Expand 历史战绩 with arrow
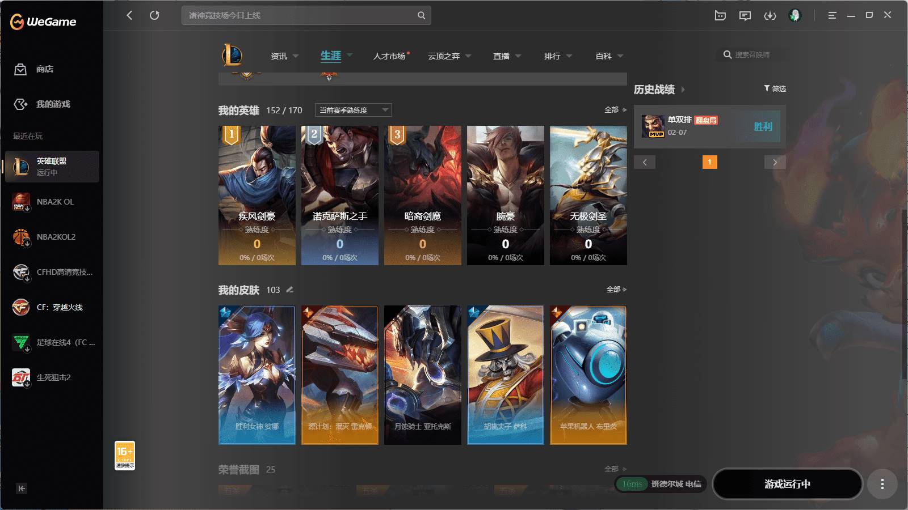Image resolution: width=908 pixels, height=510 pixels. (x=683, y=90)
